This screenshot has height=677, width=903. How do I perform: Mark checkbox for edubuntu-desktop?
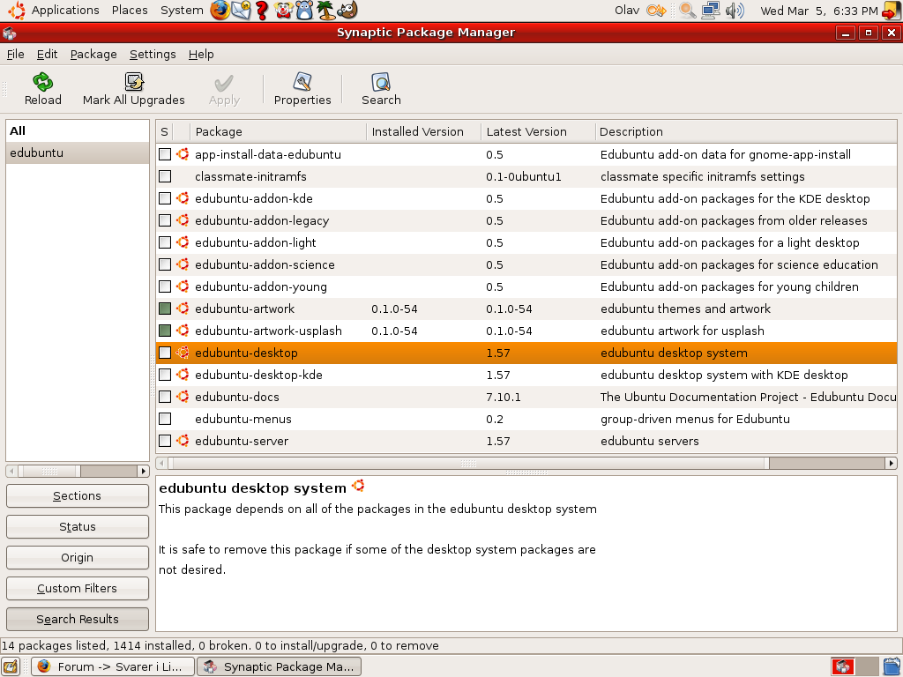165,353
